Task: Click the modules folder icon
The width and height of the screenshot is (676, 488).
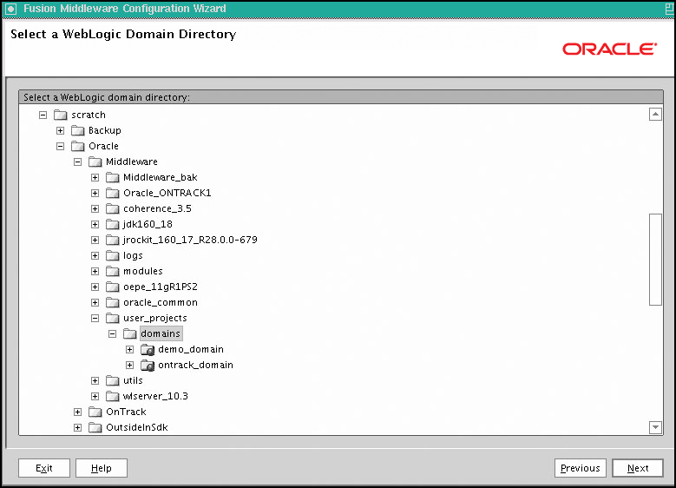Action: tap(113, 271)
